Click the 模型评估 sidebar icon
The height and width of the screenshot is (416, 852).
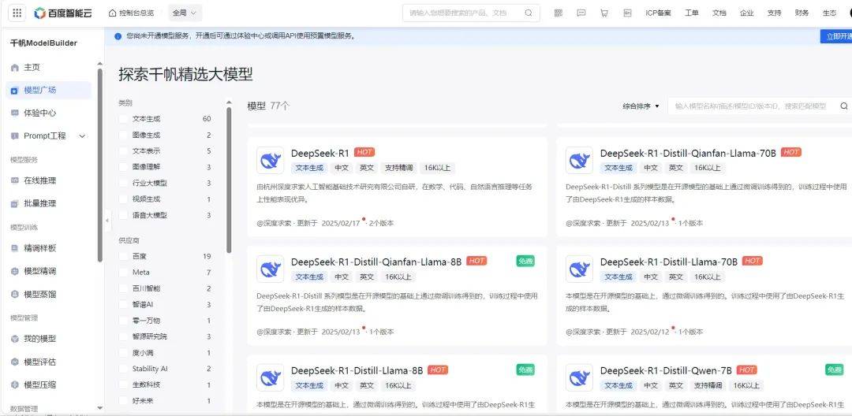coord(15,362)
